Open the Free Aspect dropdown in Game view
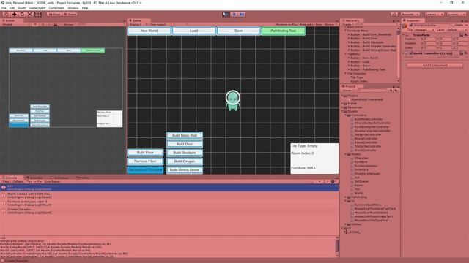The width and height of the screenshot is (469, 263). pos(169,24)
